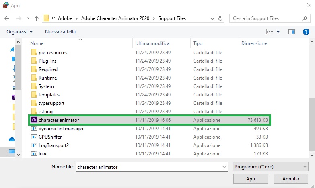Click the LogTransport2 application icon
The width and height of the screenshot is (315, 188).
pos(34,145)
